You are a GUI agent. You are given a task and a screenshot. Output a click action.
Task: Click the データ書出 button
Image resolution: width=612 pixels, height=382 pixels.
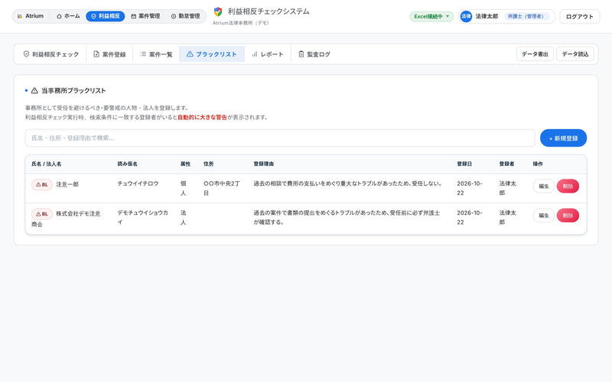(x=535, y=54)
